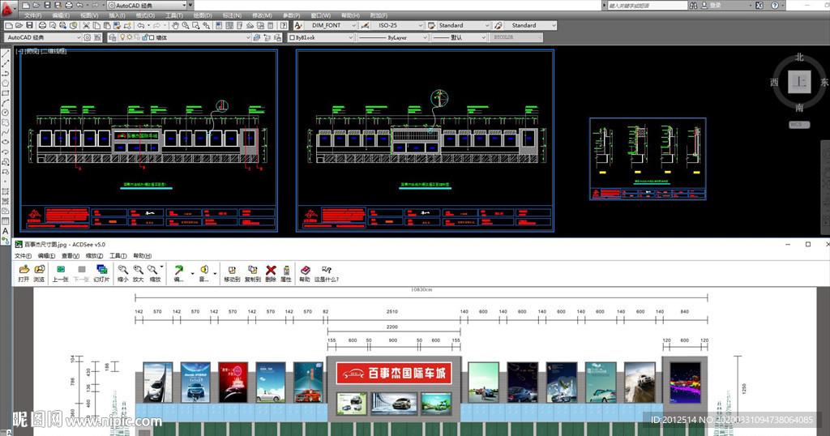Pick the Polygon tool in draw toolbar

click(x=6, y=83)
